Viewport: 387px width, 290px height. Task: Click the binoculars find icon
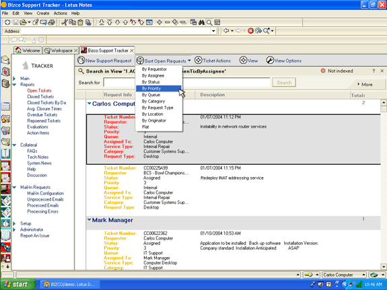[x=201, y=22]
